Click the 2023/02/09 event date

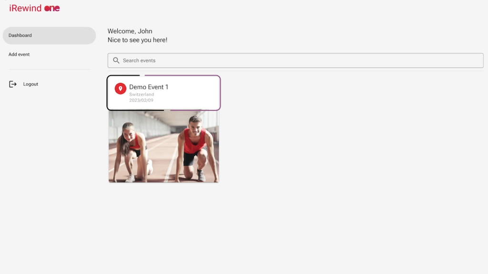point(141,100)
